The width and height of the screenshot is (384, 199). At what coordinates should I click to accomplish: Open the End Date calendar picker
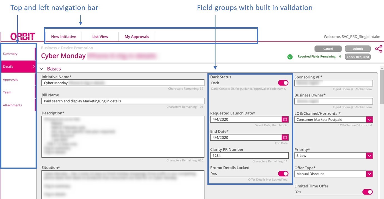(x=285, y=137)
